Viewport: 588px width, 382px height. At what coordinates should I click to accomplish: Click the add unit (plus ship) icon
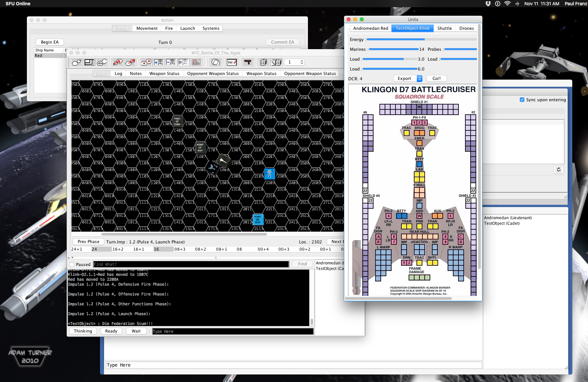158,62
